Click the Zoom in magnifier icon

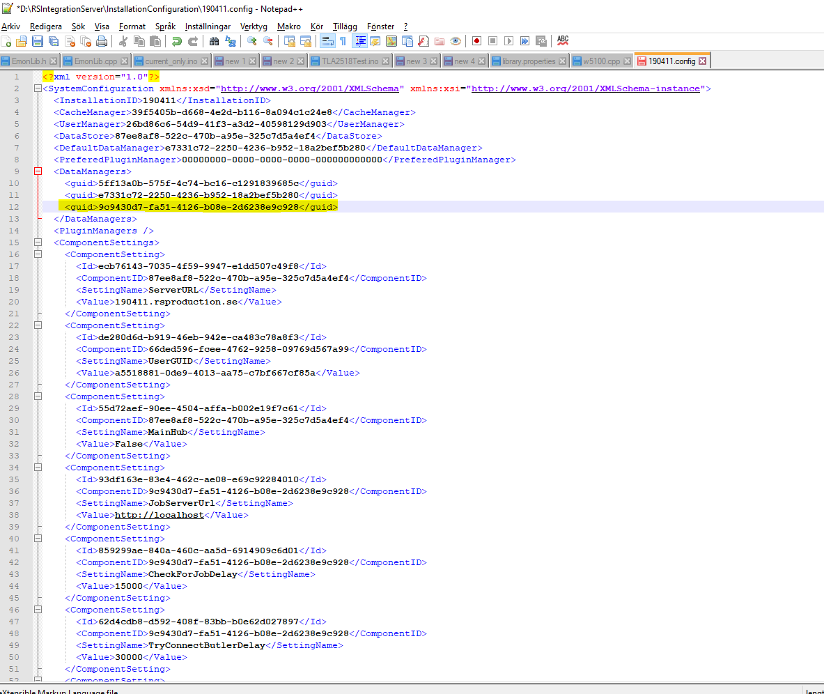coord(251,41)
